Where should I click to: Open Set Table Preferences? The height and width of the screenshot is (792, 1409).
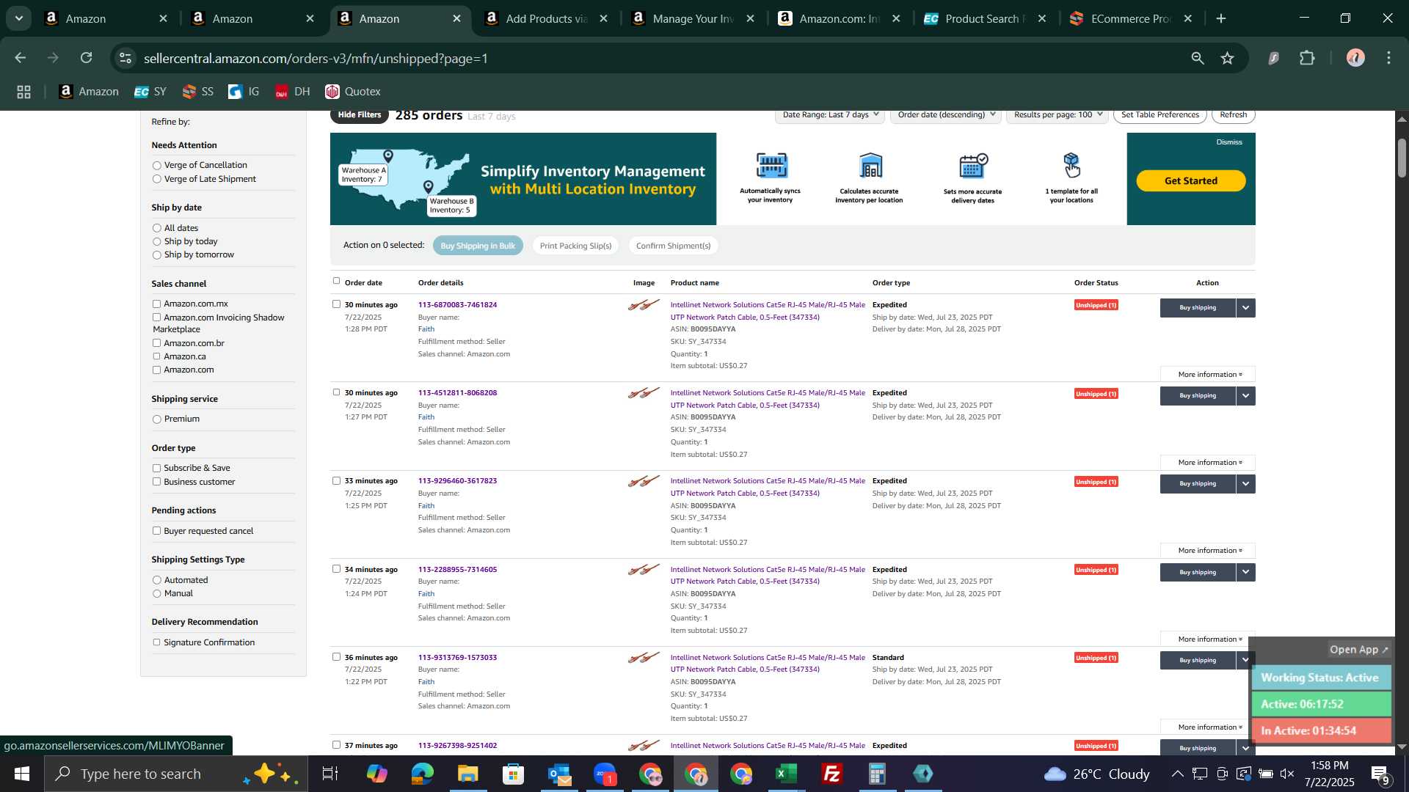point(1159,115)
